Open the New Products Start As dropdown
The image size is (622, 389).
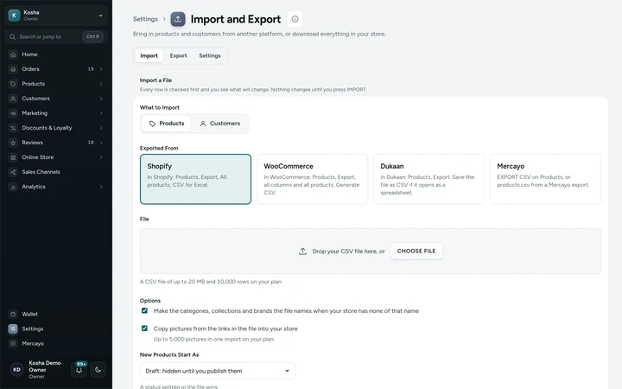coord(218,371)
